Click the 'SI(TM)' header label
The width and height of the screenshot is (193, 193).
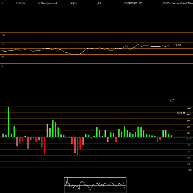[73, 3]
